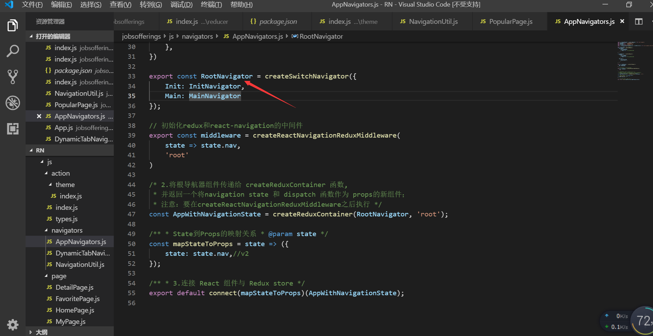Image resolution: width=653 pixels, height=336 pixels.
Task: Open the Explorer view in activity bar
Action: coord(13,26)
